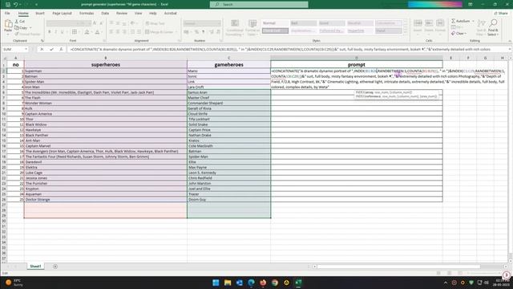The height and width of the screenshot is (289, 513).
Task: Click the Share button
Action: pos(501,14)
